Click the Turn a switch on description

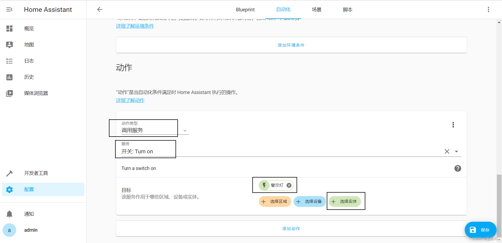coord(139,168)
